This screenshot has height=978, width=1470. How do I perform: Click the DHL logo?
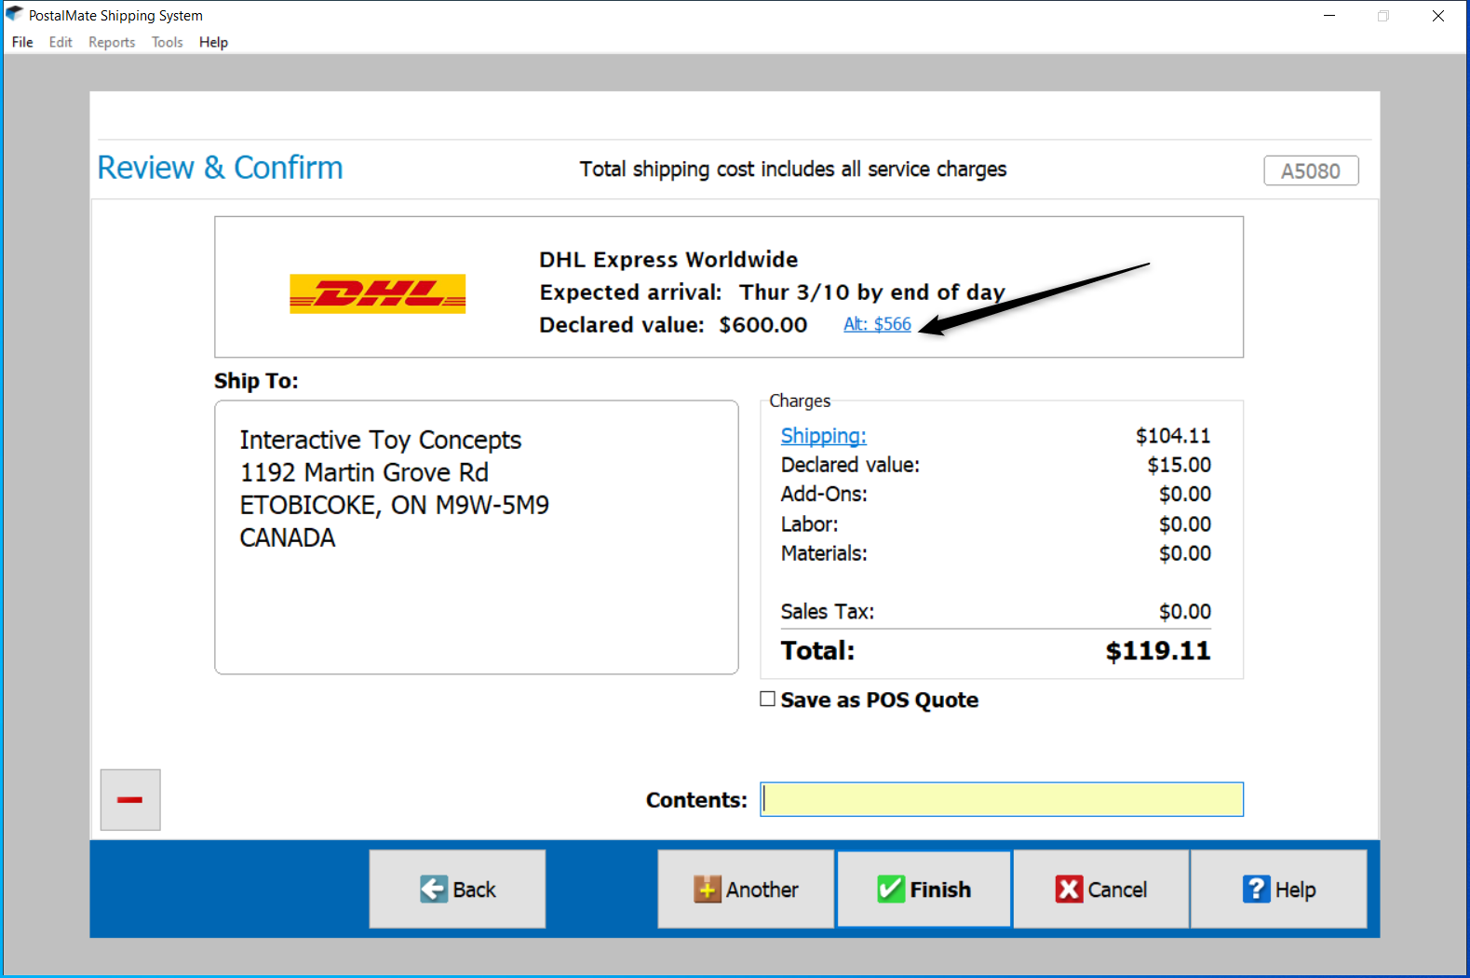coord(377,293)
